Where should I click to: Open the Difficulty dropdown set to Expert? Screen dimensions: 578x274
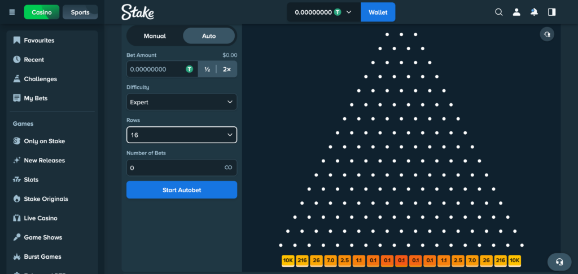(182, 102)
